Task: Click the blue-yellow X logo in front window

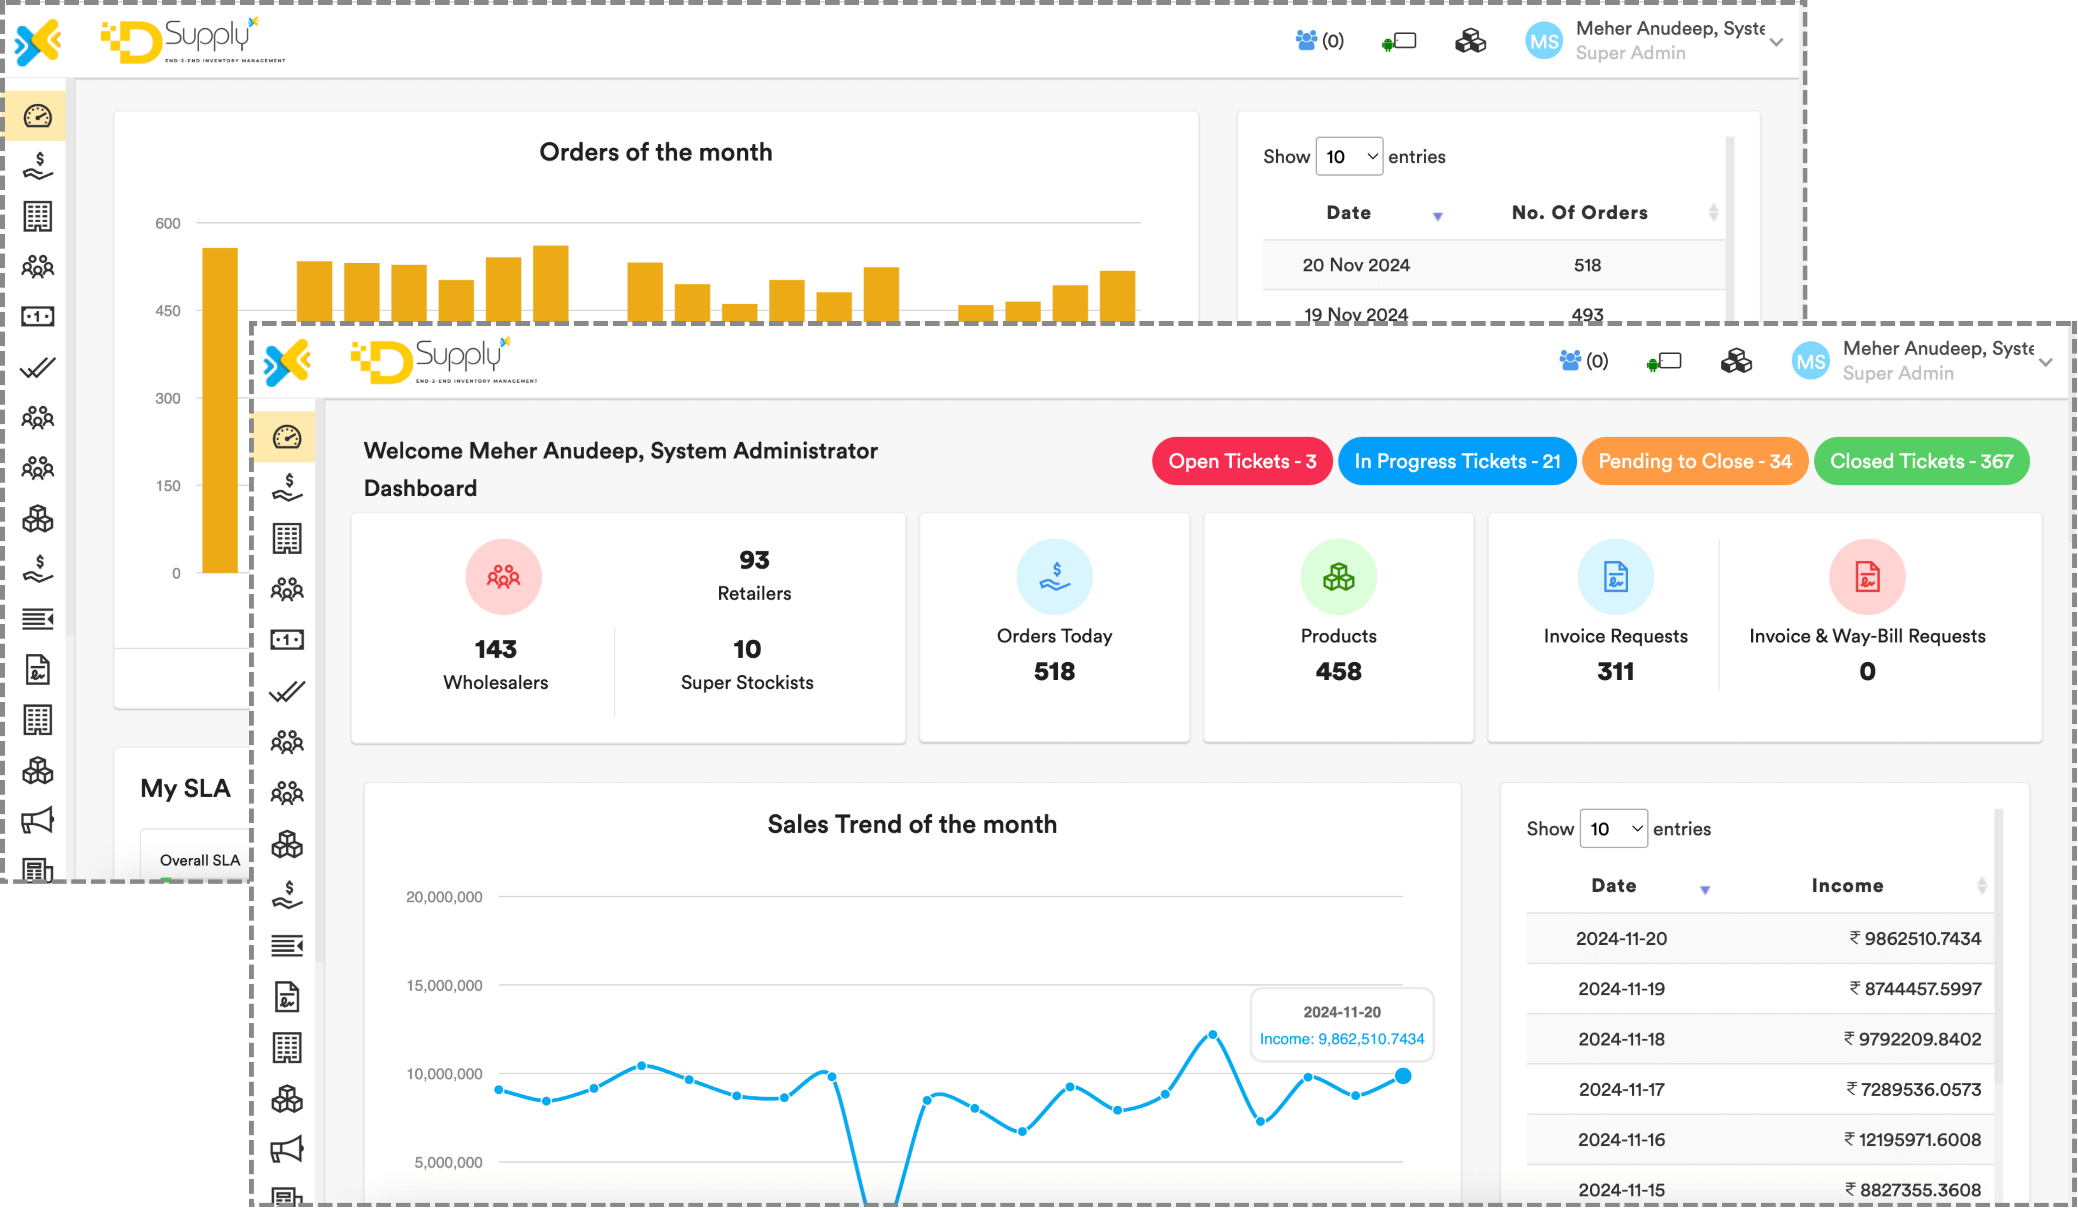Action: click(x=287, y=362)
